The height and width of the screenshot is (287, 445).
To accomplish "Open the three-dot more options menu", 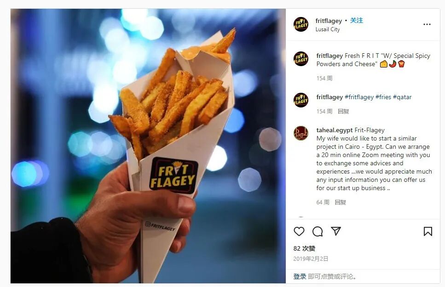I will click(x=427, y=24).
